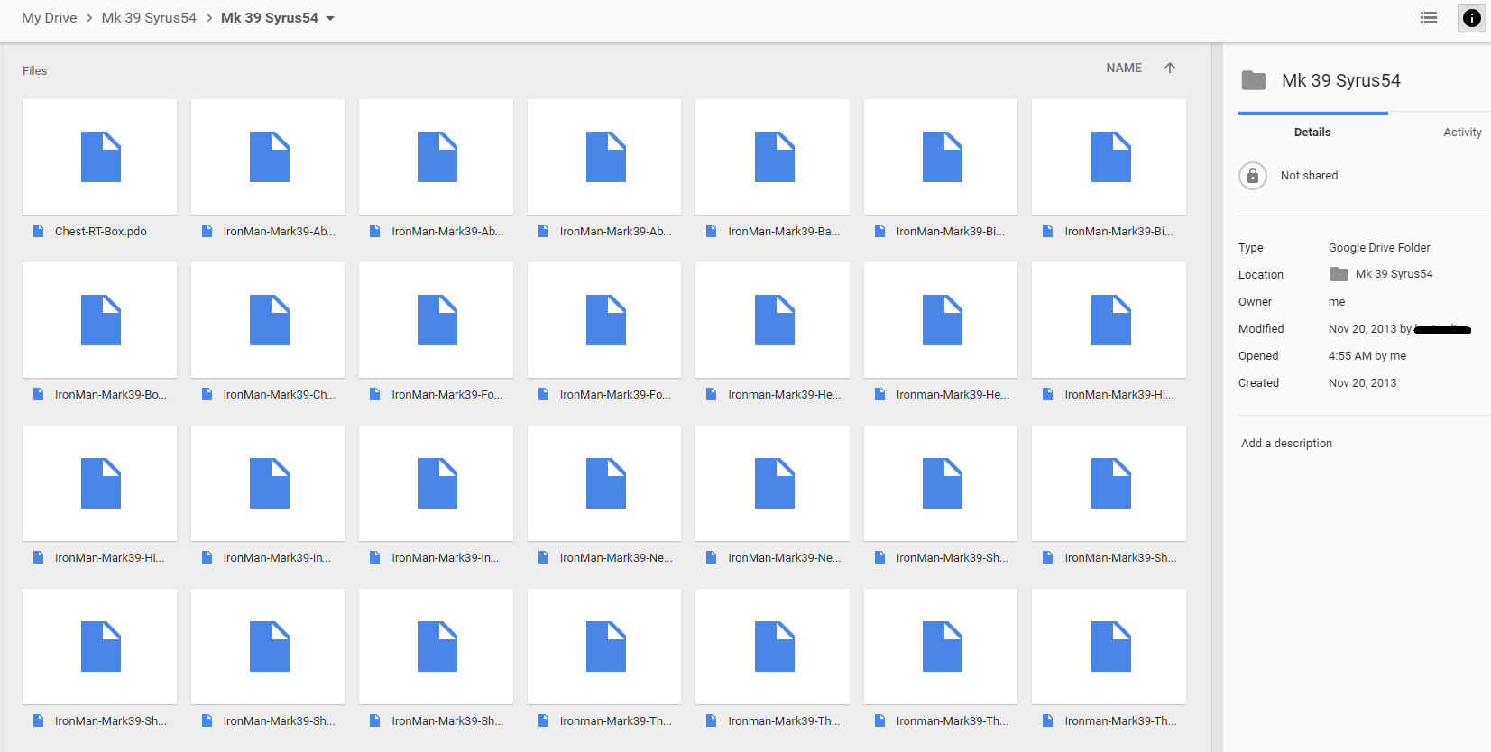Go to My Drive breadcrumb
Screen dimensions: 1491x752
(x=50, y=18)
